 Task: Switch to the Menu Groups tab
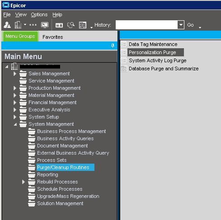point(20,36)
